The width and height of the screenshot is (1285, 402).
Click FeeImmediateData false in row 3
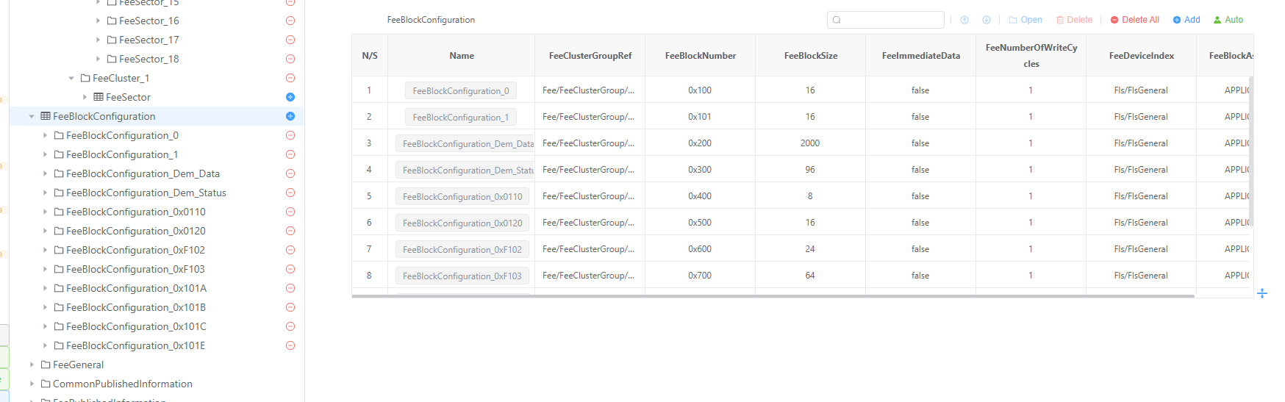click(920, 143)
